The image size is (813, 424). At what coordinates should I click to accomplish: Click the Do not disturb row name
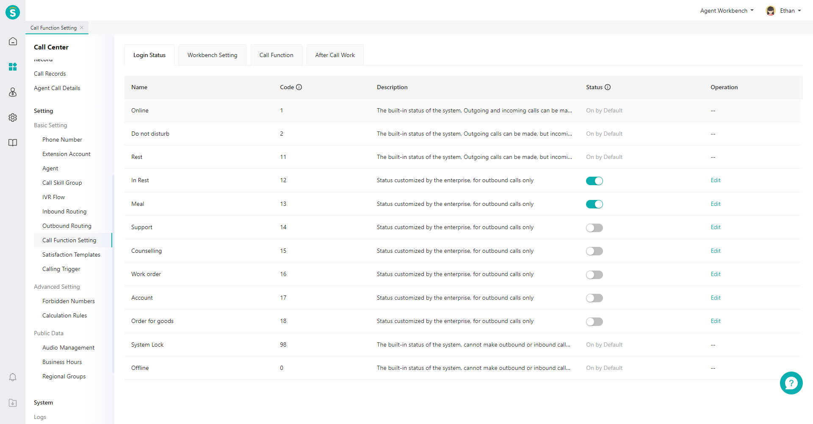[x=150, y=134]
